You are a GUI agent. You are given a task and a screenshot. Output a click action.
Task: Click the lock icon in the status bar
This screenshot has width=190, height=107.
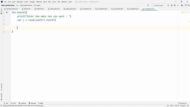tap(188, 106)
